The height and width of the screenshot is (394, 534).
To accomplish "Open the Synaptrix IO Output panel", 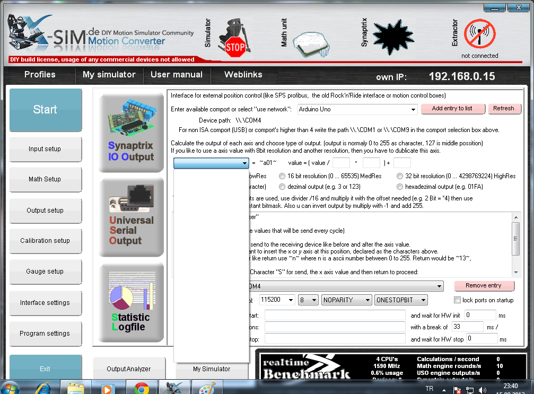I will point(131,132).
